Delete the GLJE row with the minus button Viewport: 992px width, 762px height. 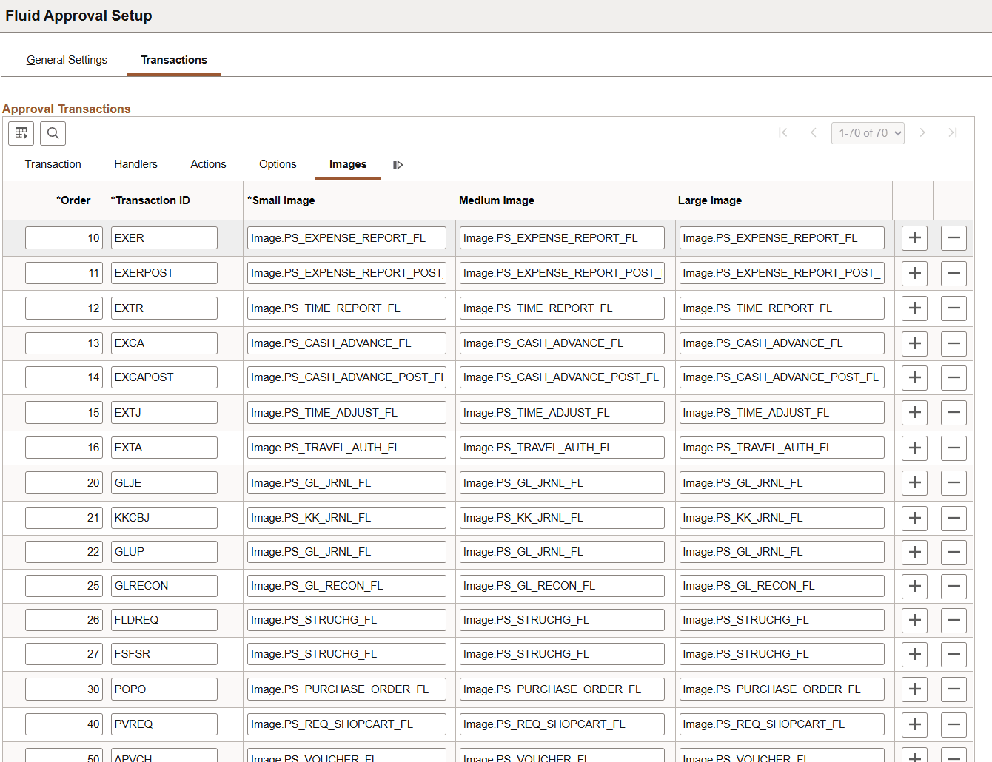pyautogui.click(x=954, y=482)
